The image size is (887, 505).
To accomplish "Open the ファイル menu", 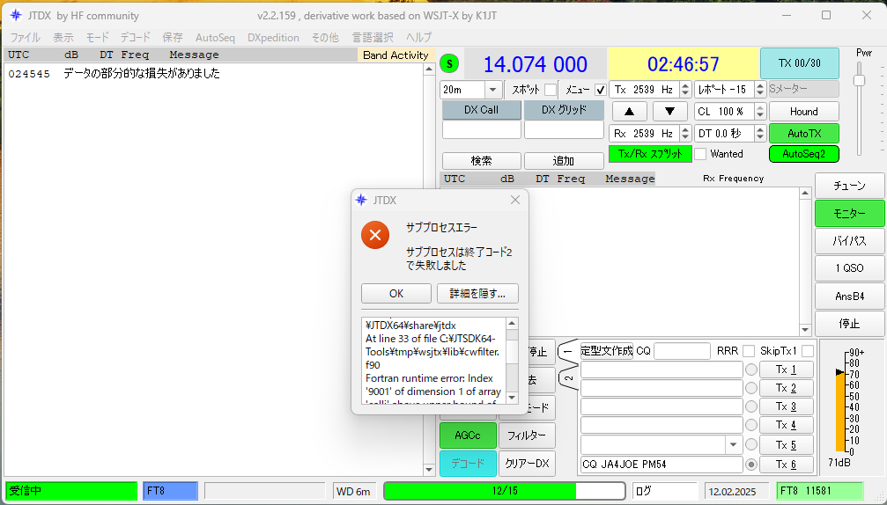I will point(25,38).
